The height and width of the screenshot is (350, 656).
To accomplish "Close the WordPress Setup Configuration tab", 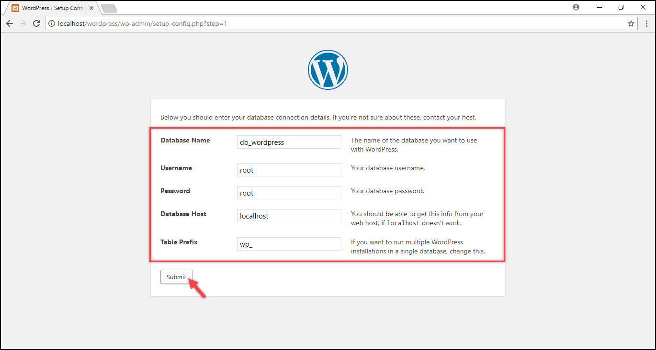I will [91, 8].
